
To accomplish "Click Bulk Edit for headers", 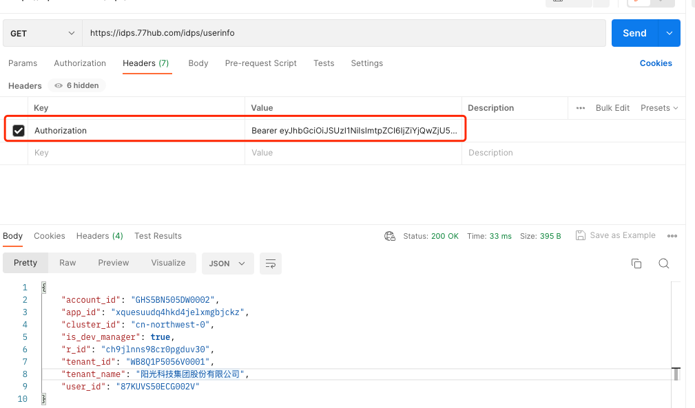I will pos(612,108).
